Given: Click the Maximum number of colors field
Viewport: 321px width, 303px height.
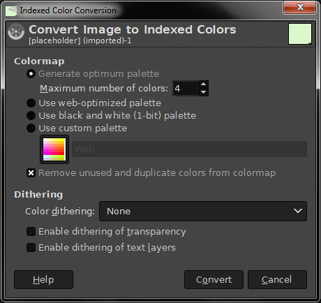Looking at the screenshot, I should pyautogui.click(x=186, y=89).
